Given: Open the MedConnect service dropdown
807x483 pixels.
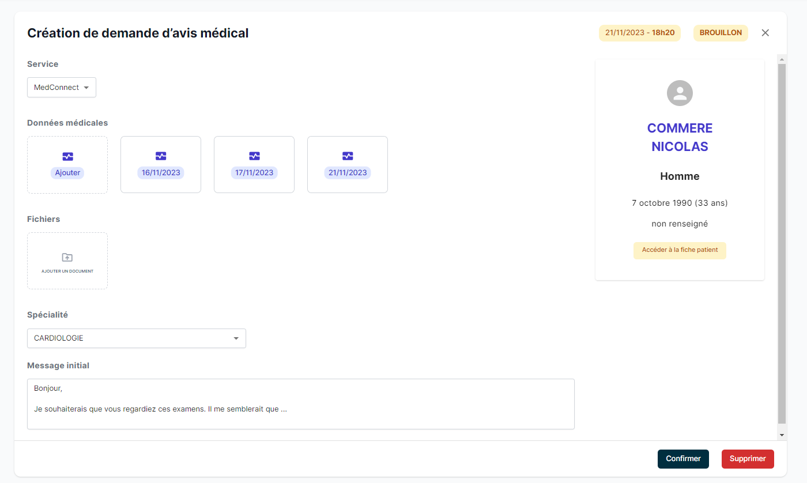Looking at the screenshot, I should [x=61, y=87].
